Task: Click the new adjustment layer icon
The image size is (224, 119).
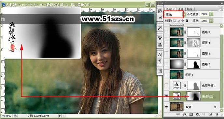Action: pos(198,114)
